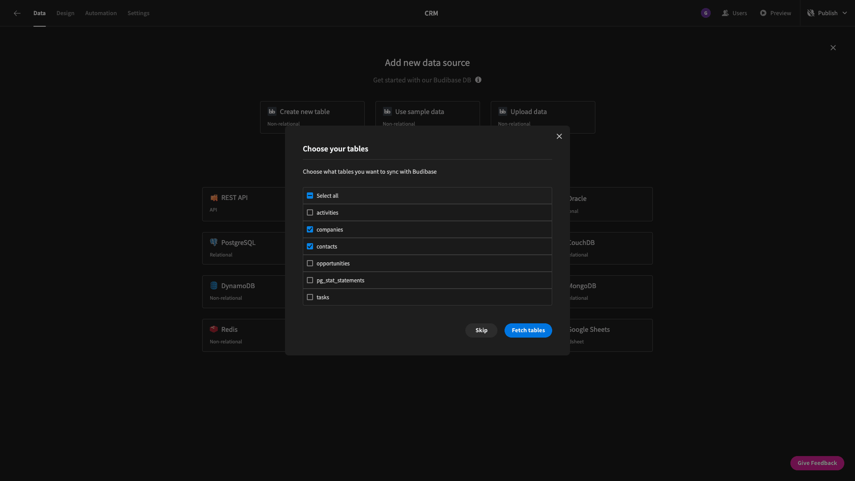Click the Preview icon in top bar
The image size is (855, 481).
tap(762, 13)
